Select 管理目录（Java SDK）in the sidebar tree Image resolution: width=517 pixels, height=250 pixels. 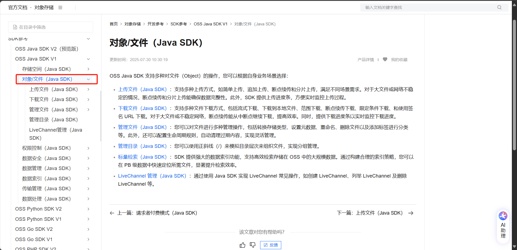coord(53,119)
